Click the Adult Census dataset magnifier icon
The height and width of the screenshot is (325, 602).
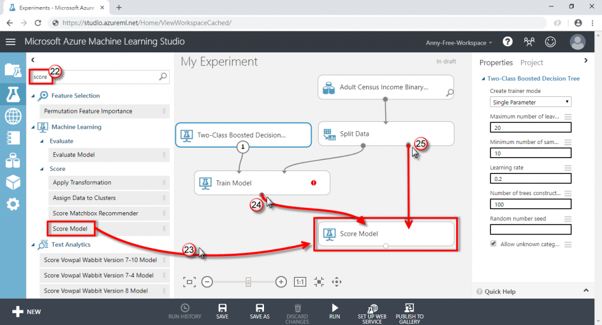(450, 92)
